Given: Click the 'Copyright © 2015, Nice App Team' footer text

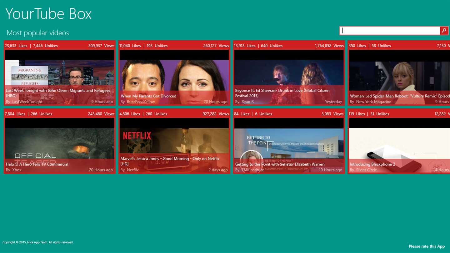Looking at the screenshot, I should (38, 242).
